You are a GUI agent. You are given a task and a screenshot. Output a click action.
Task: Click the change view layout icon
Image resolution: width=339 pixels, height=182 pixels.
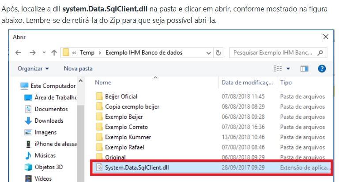(x=278, y=69)
